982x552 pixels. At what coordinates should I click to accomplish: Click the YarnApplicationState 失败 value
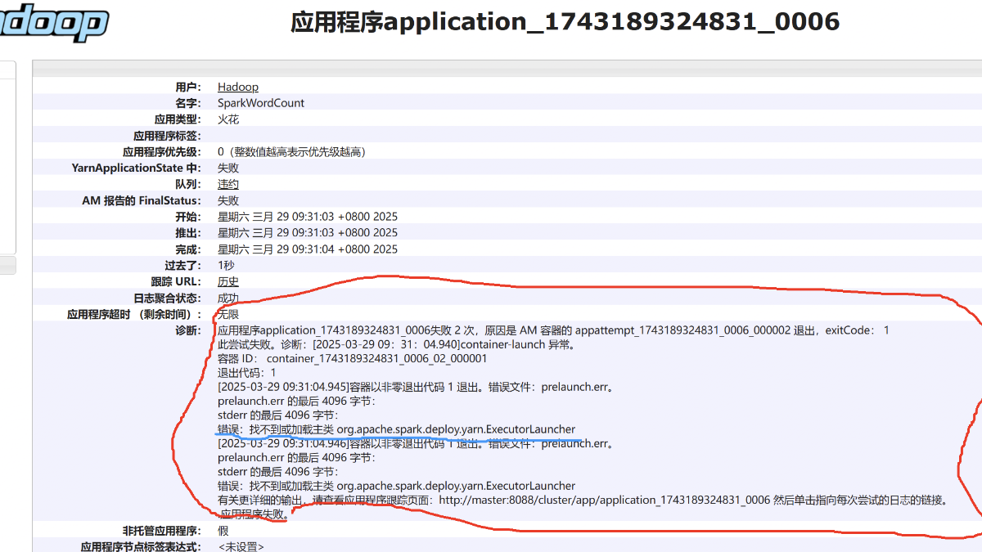click(228, 168)
